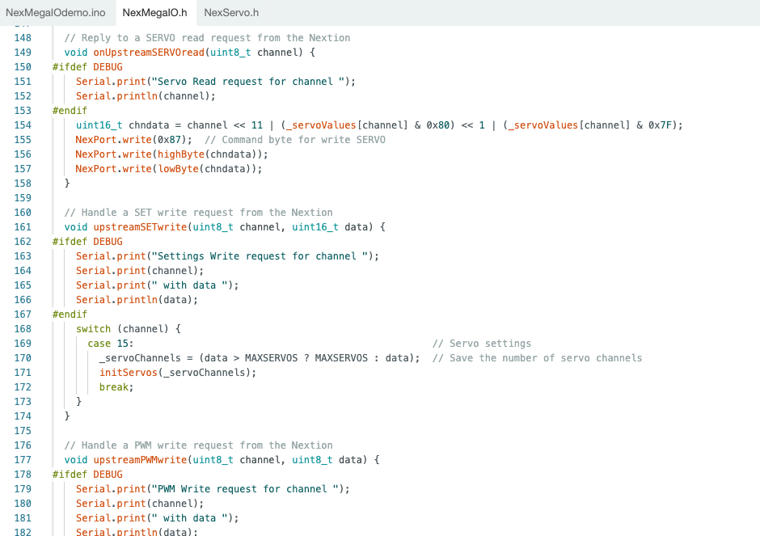Viewport: 760px width, 536px height.
Task: Click the switch keyword on line 168
Action: point(93,329)
